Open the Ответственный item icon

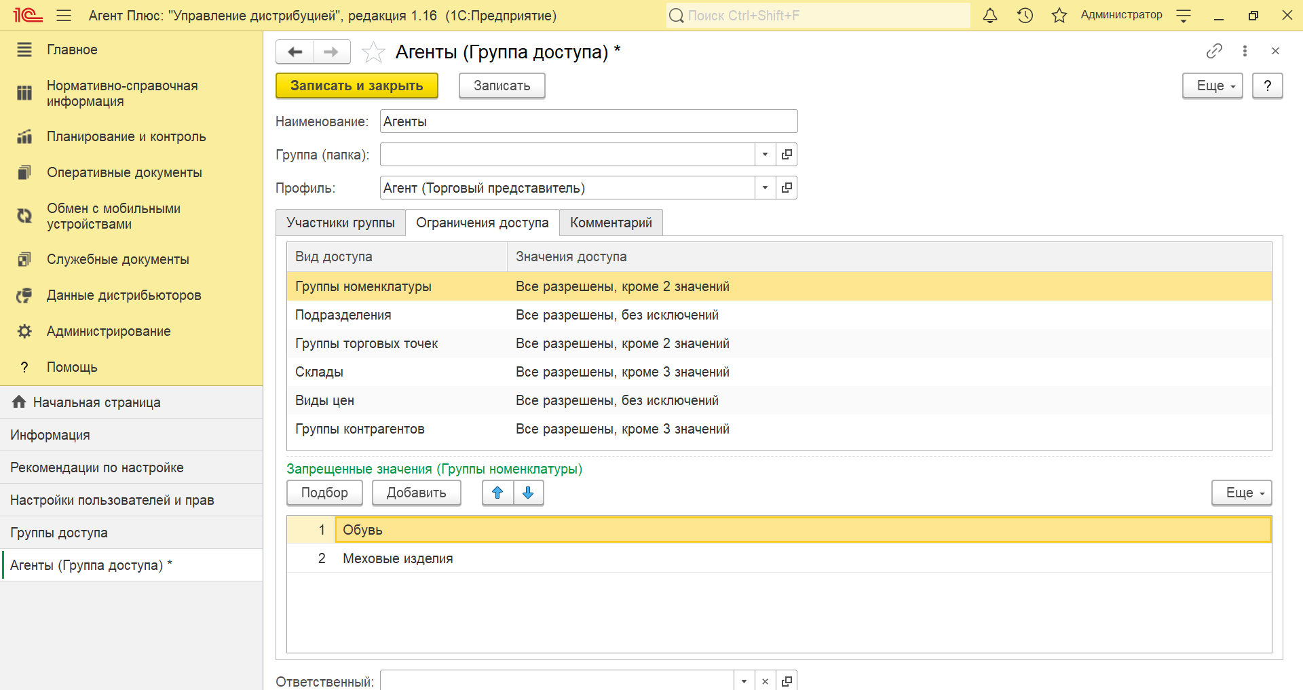pyautogui.click(x=787, y=681)
